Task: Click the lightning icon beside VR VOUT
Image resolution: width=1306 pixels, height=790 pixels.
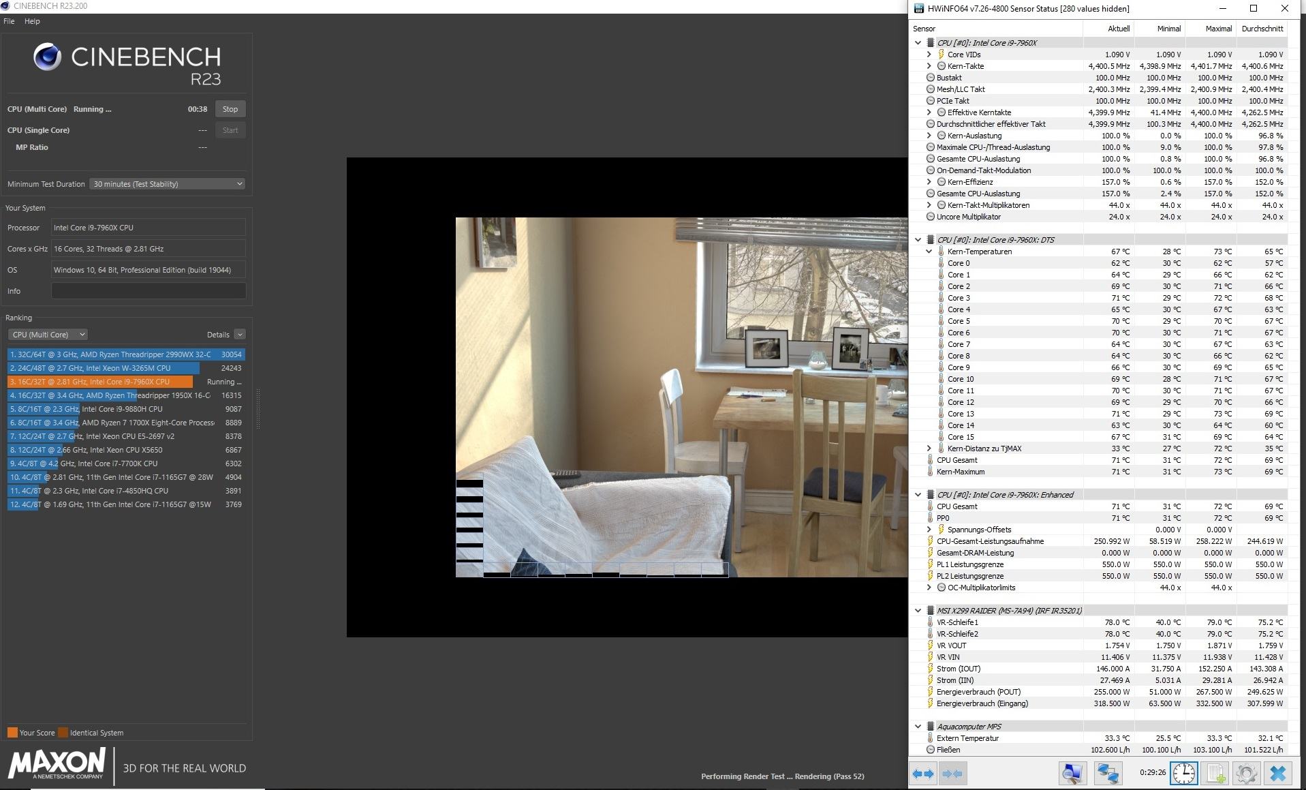Action: coord(931,645)
